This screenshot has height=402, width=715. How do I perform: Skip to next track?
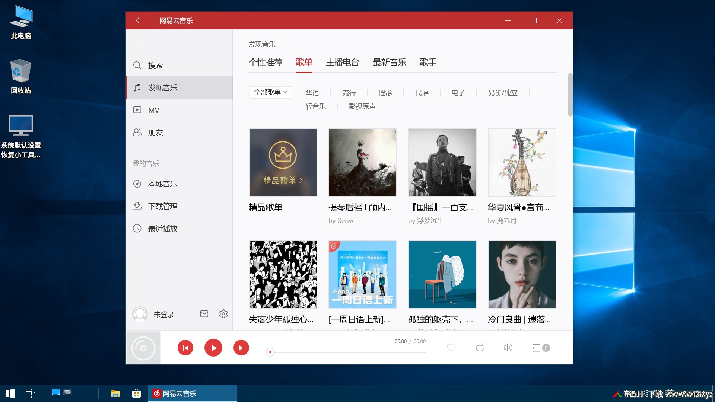point(241,348)
